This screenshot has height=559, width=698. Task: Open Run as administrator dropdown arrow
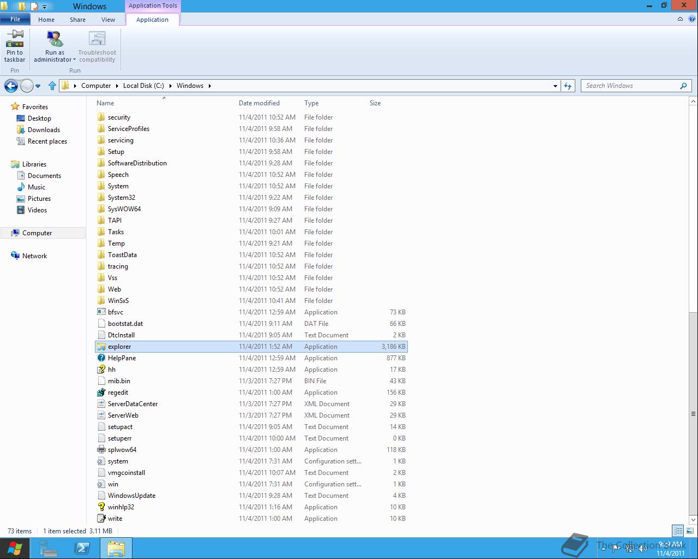click(x=74, y=60)
